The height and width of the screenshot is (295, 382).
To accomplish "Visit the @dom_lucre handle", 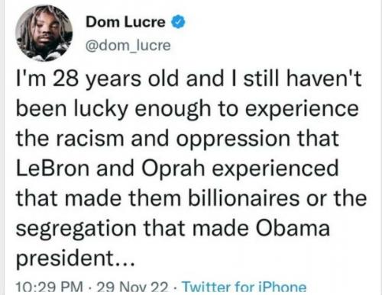I will (x=128, y=45).
